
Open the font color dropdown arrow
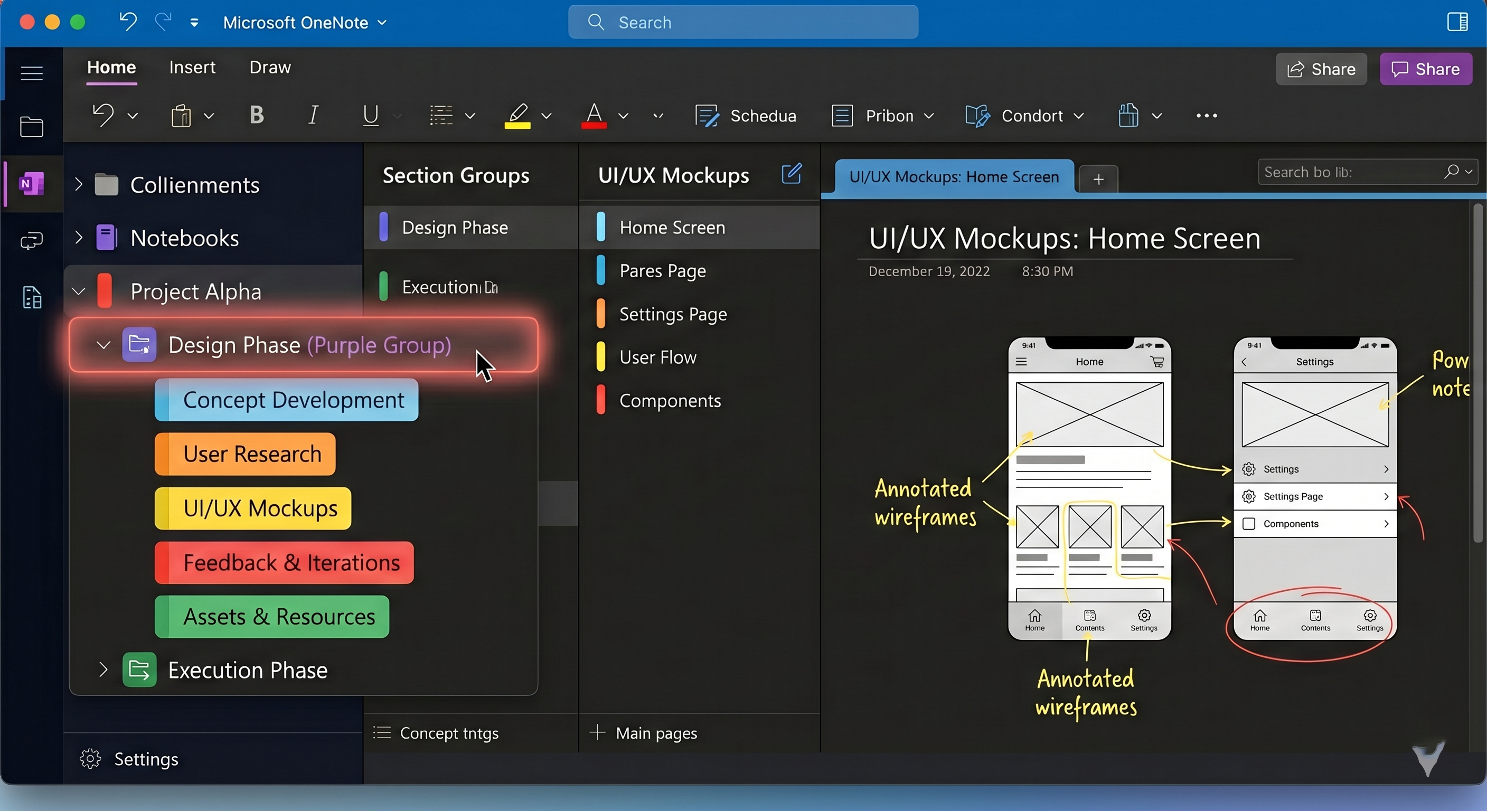pyautogui.click(x=624, y=116)
